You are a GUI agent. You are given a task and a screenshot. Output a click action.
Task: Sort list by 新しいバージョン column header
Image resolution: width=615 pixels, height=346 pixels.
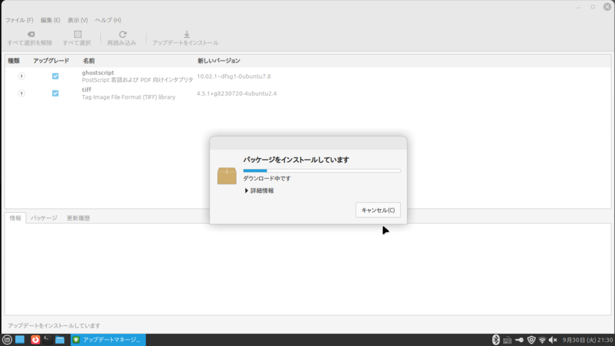pyautogui.click(x=219, y=61)
